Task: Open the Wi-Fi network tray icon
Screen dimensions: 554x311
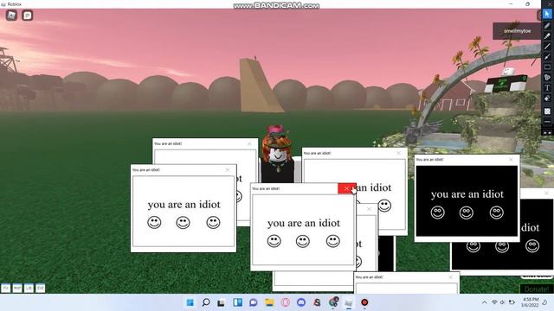Action: pyautogui.click(x=494, y=302)
